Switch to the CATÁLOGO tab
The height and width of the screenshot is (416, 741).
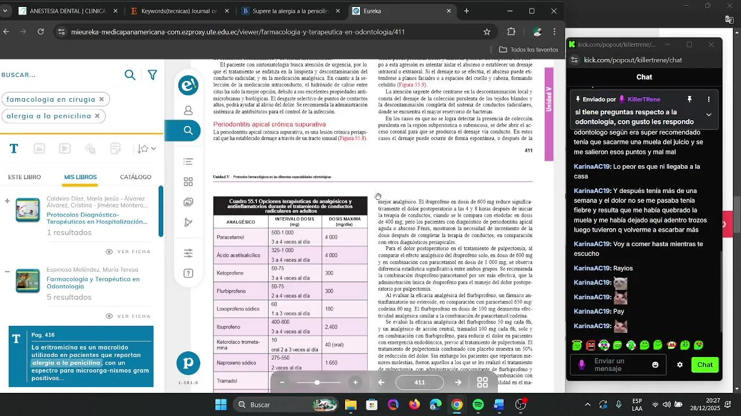[x=135, y=177]
